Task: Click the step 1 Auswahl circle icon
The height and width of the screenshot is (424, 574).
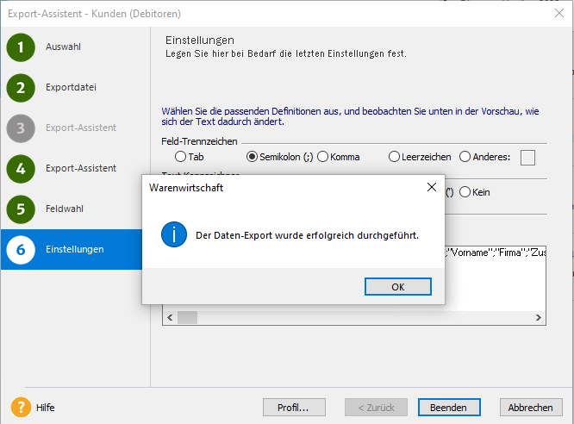Action: (x=21, y=47)
